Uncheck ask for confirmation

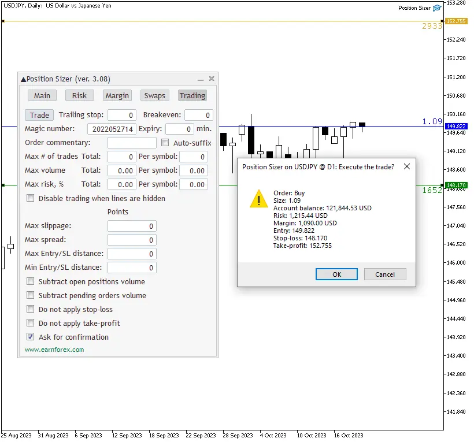click(x=30, y=337)
